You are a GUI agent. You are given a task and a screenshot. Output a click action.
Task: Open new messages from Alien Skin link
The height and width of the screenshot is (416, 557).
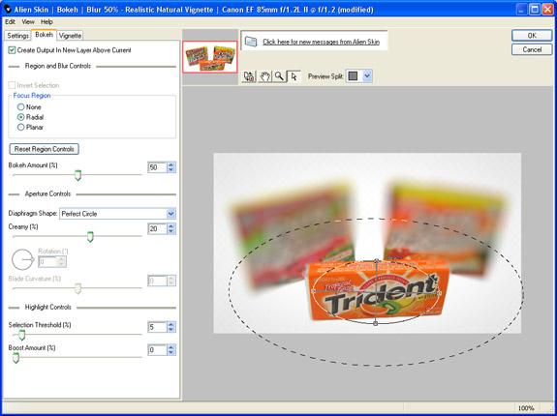point(322,42)
